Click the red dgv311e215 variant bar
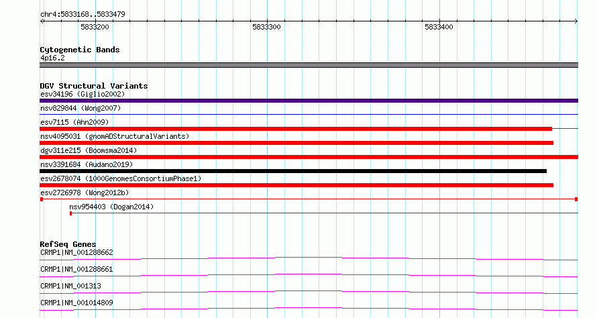Image resolution: width=597 pixels, height=318 pixels. tap(309, 157)
